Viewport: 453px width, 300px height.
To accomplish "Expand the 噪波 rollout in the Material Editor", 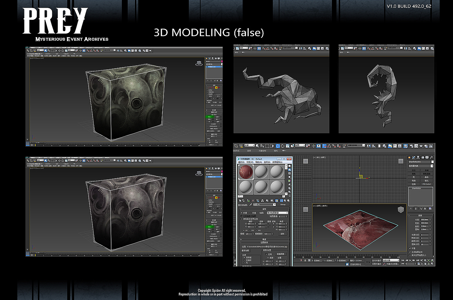I will point(264,239).
